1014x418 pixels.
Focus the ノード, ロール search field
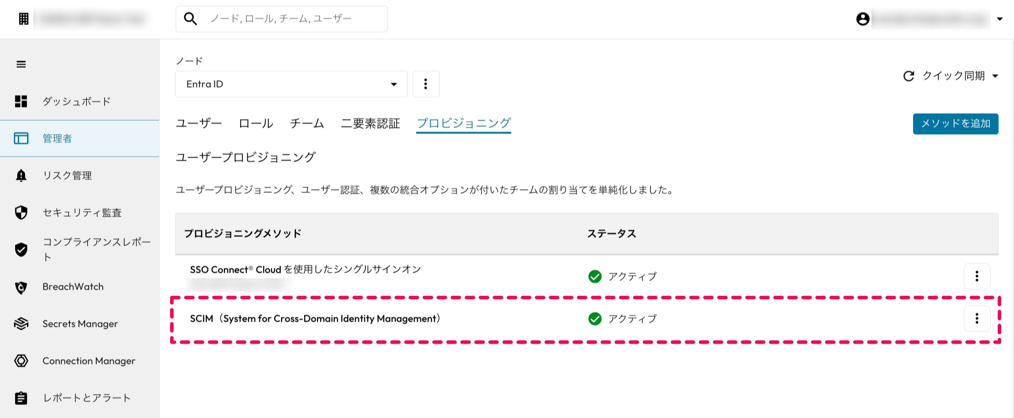click(281, 19)
